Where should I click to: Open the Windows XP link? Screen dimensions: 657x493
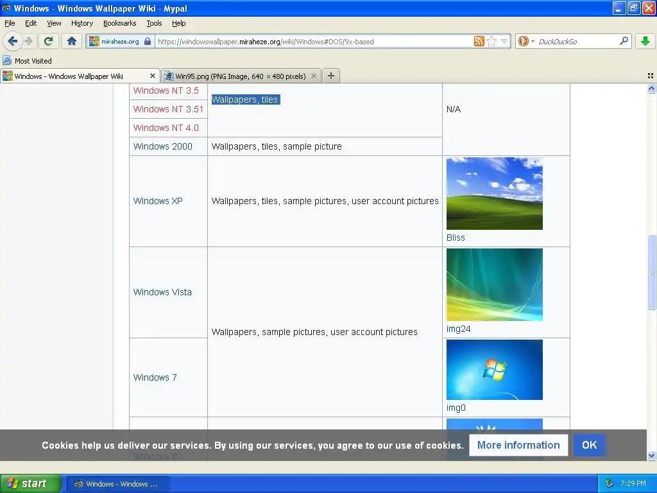(x=158, y=201)
